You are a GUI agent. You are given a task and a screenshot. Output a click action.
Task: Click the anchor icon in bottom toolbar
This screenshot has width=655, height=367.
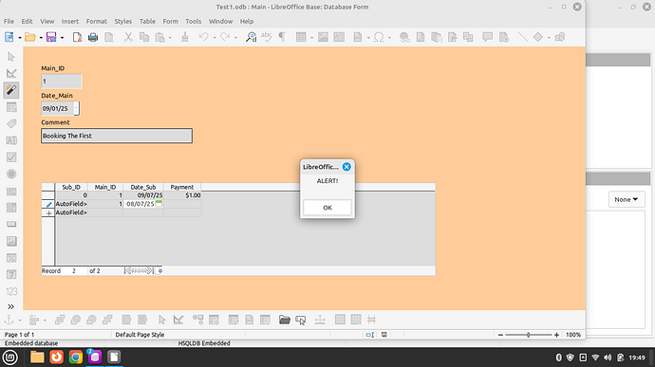(9, 320)
